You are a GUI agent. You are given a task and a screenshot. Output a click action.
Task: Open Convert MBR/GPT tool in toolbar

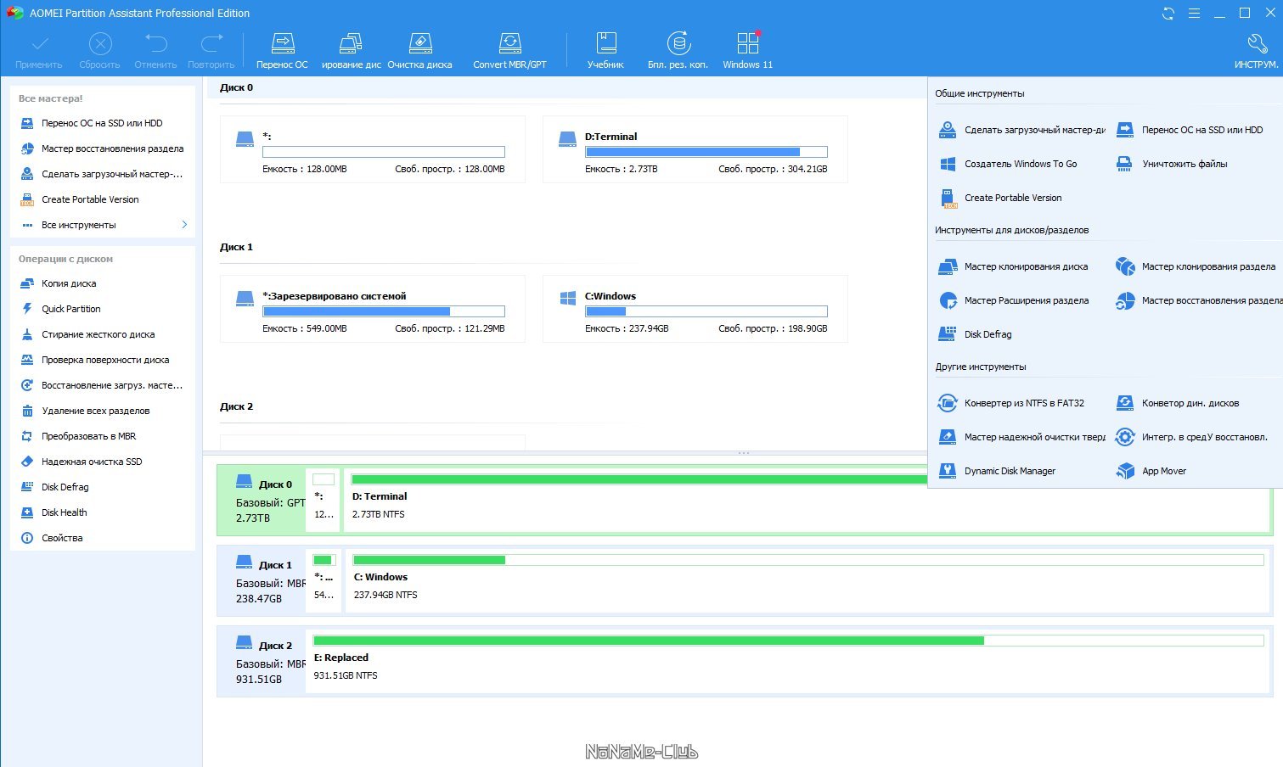(509, 51)
